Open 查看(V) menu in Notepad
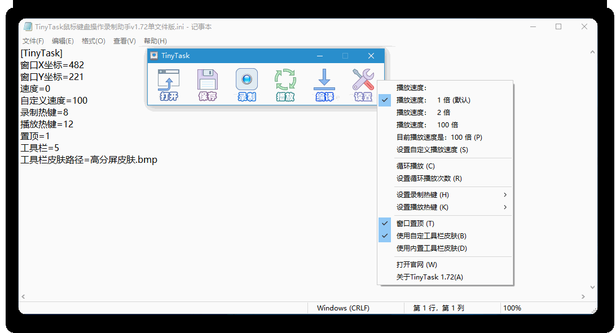The height and width of the screenshot is (333, 616). (125, 41)
